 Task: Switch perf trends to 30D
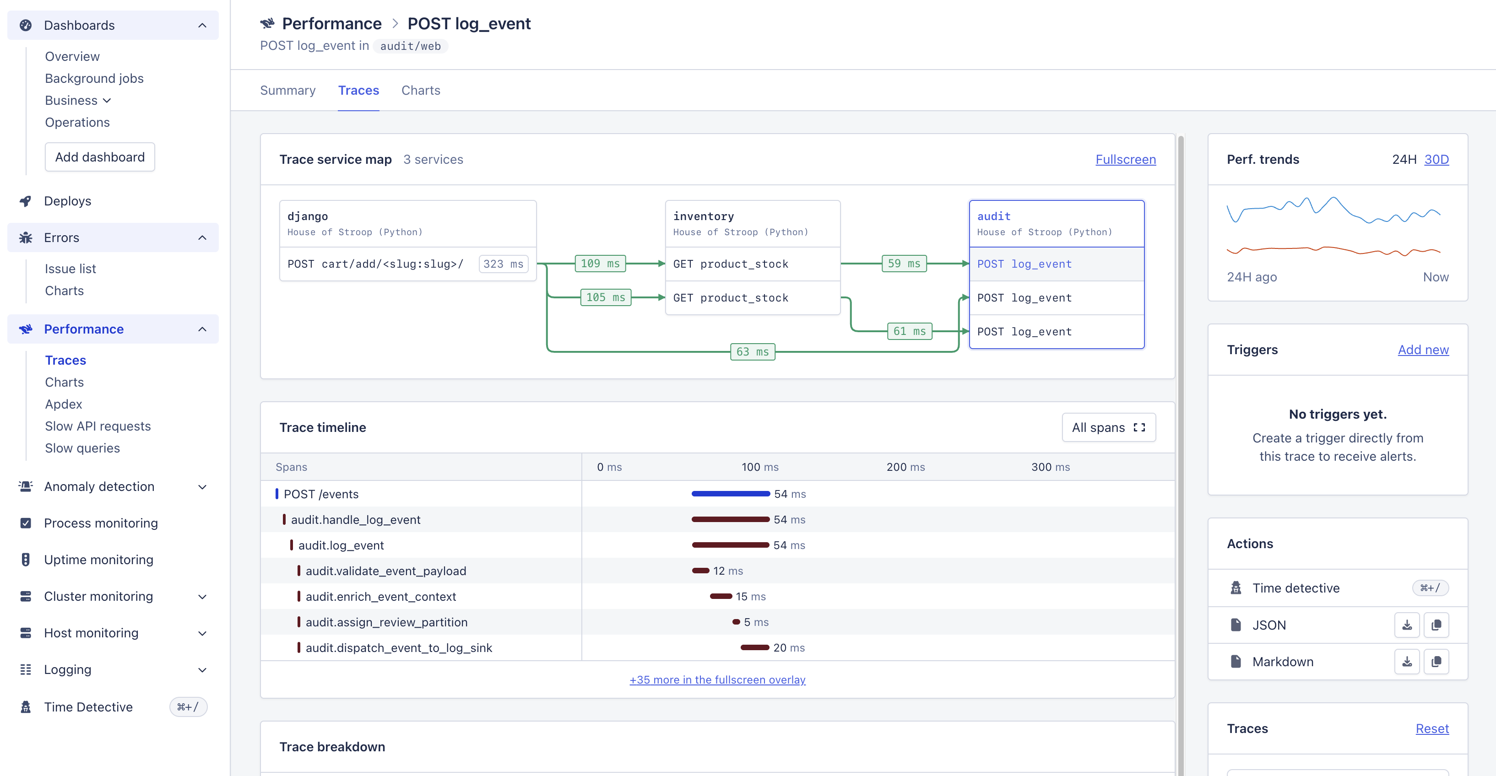(x=1436, y=160)
